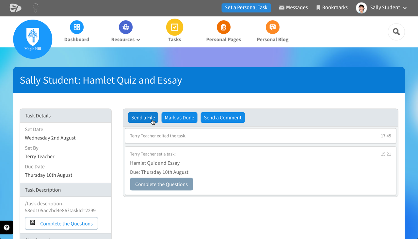Click the Set a Personal Task button

(x=246, y=8)
